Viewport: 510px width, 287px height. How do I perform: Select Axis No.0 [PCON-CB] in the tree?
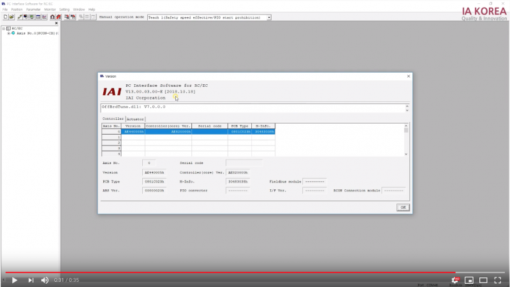[x=37, y=33]
